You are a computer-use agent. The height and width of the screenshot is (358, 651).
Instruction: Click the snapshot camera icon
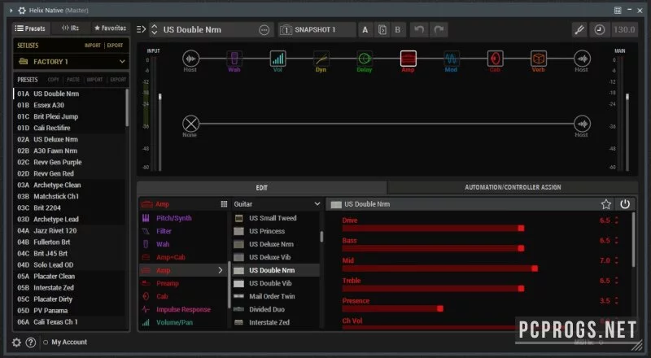(286, 29)
